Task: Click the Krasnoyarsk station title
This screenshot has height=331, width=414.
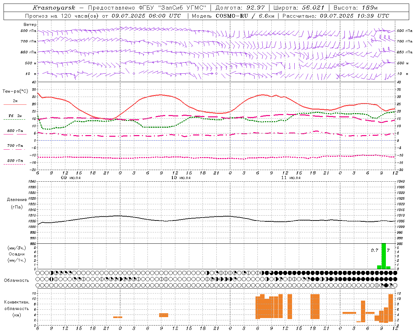Action: coord(54,8)
